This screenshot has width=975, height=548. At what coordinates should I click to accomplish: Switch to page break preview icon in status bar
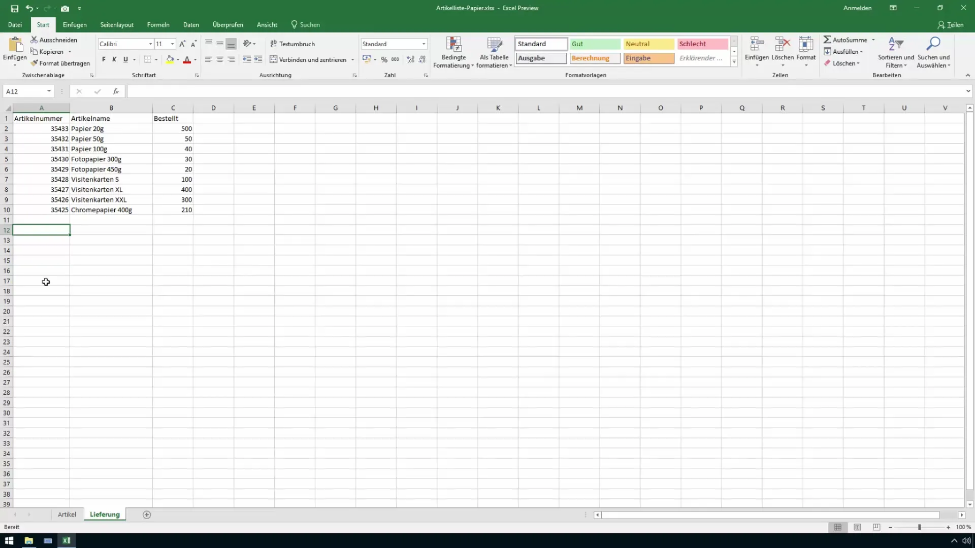[876, 527]
